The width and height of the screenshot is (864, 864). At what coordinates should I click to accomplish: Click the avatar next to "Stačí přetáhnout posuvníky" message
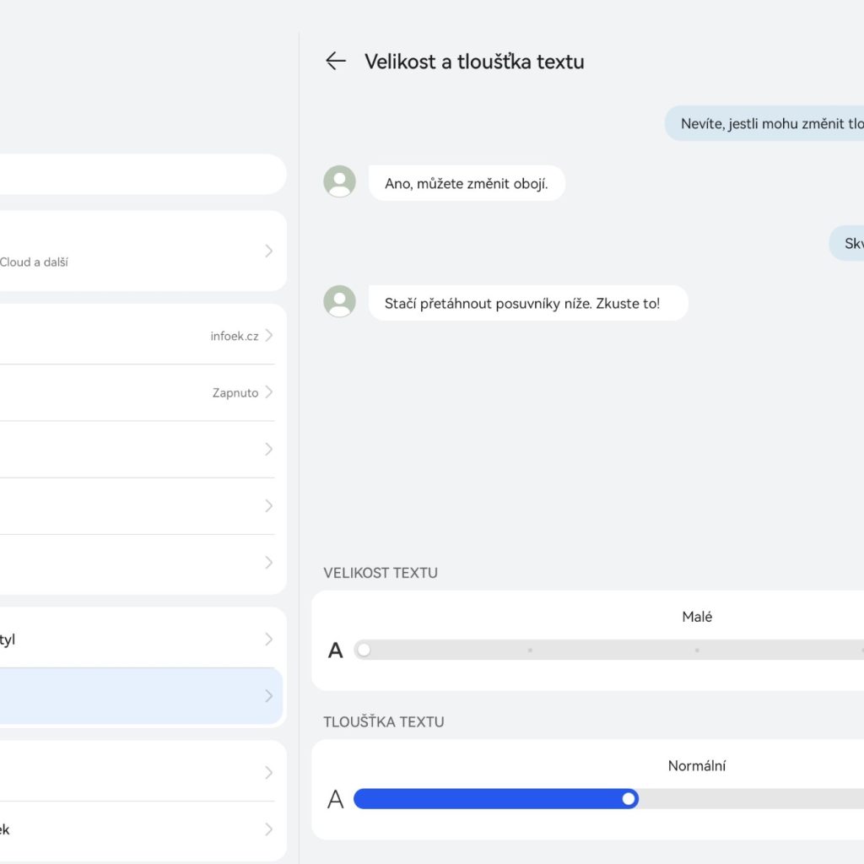(x=339, y=301)
